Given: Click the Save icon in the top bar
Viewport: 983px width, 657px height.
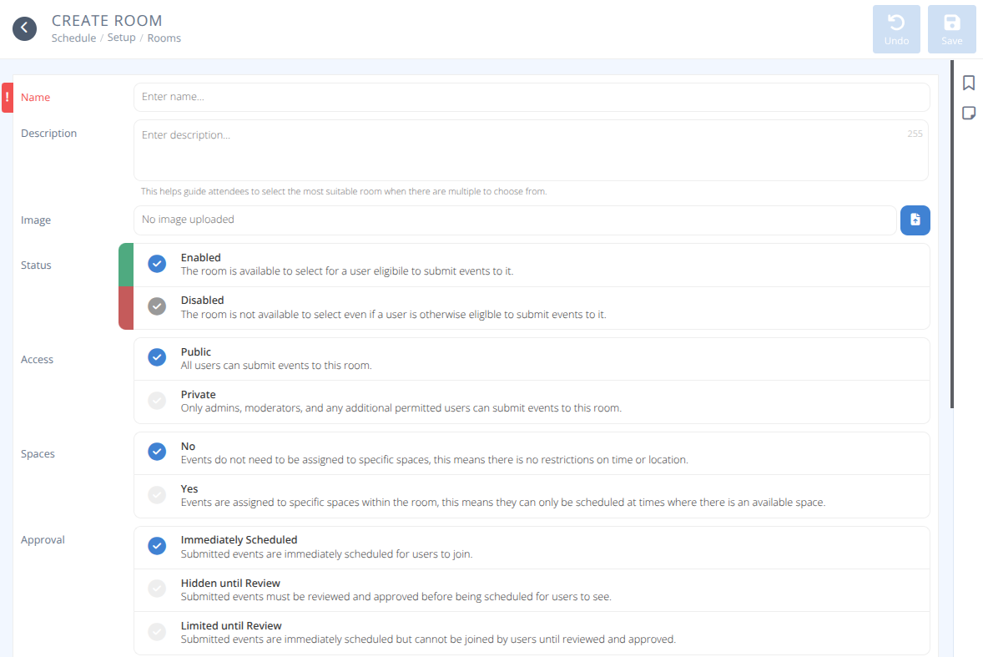Looking at the screenshot, I should [951, 28].
